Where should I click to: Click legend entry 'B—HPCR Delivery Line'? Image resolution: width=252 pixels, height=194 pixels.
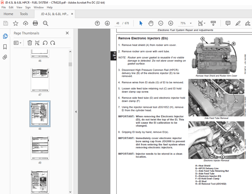point(207,168)
